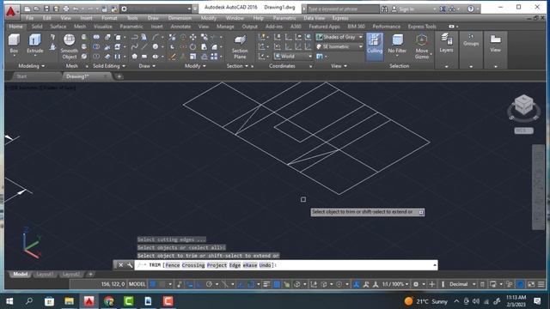Viewport: 550px width, 309px height.
Task: Expand the Section panel
Action: click(x=237, y=66)
